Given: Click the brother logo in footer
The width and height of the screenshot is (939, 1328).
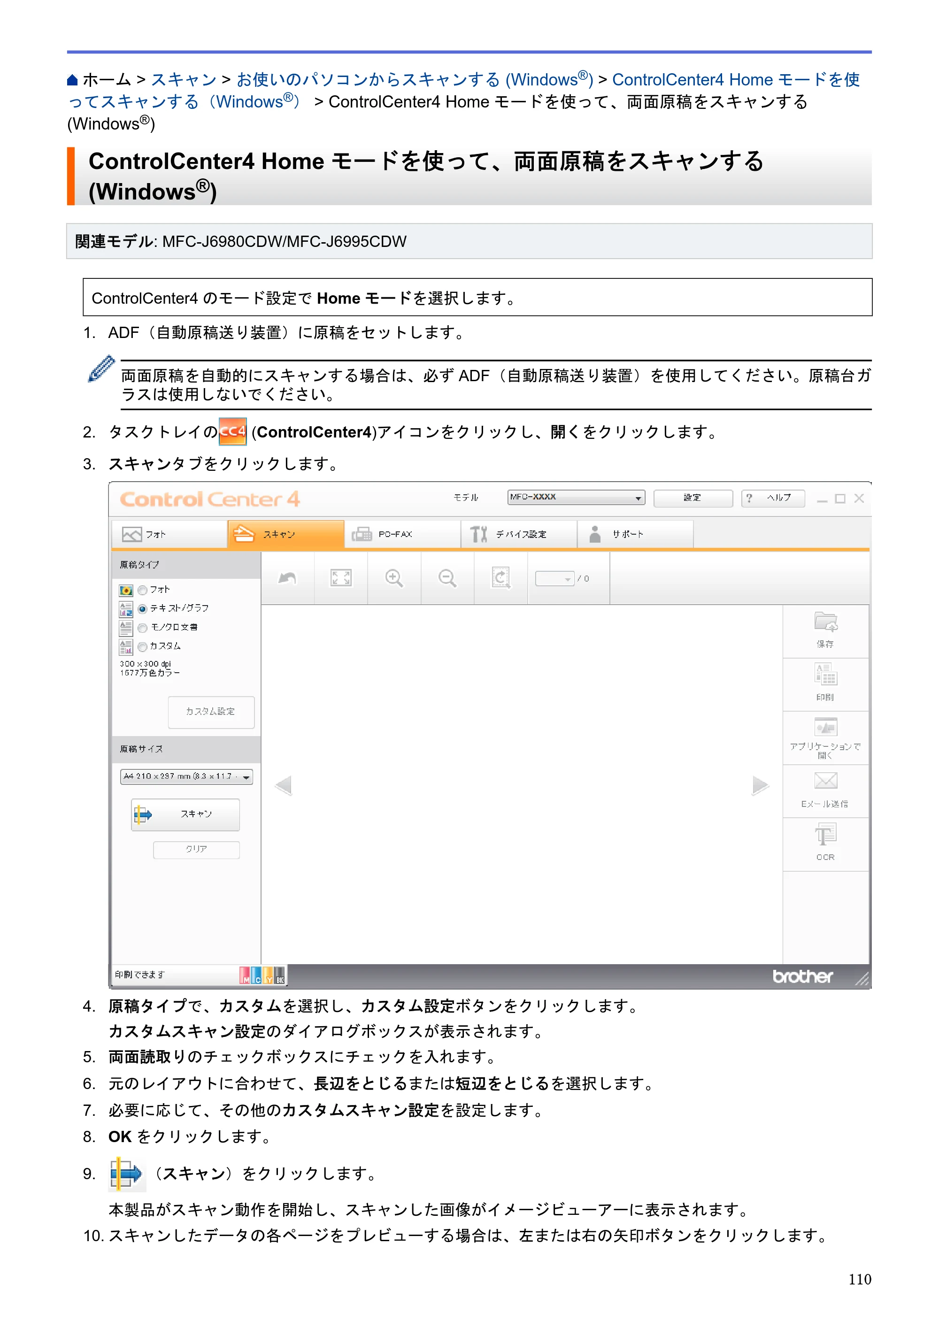Looking at the screenshot, I should (802, 976).
